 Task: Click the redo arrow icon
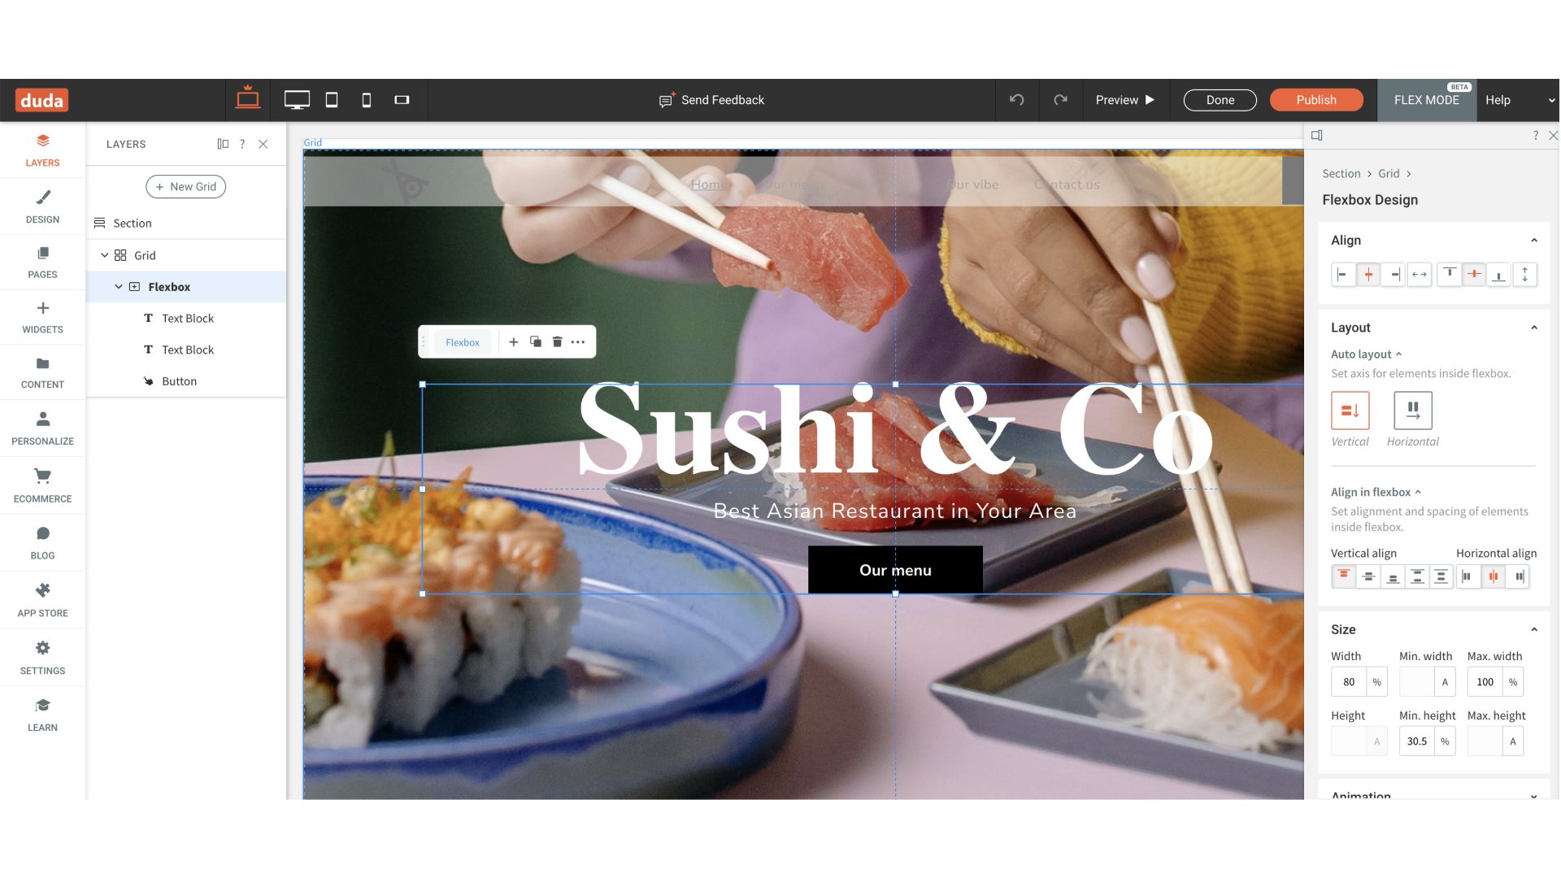tap(1060, 100)
